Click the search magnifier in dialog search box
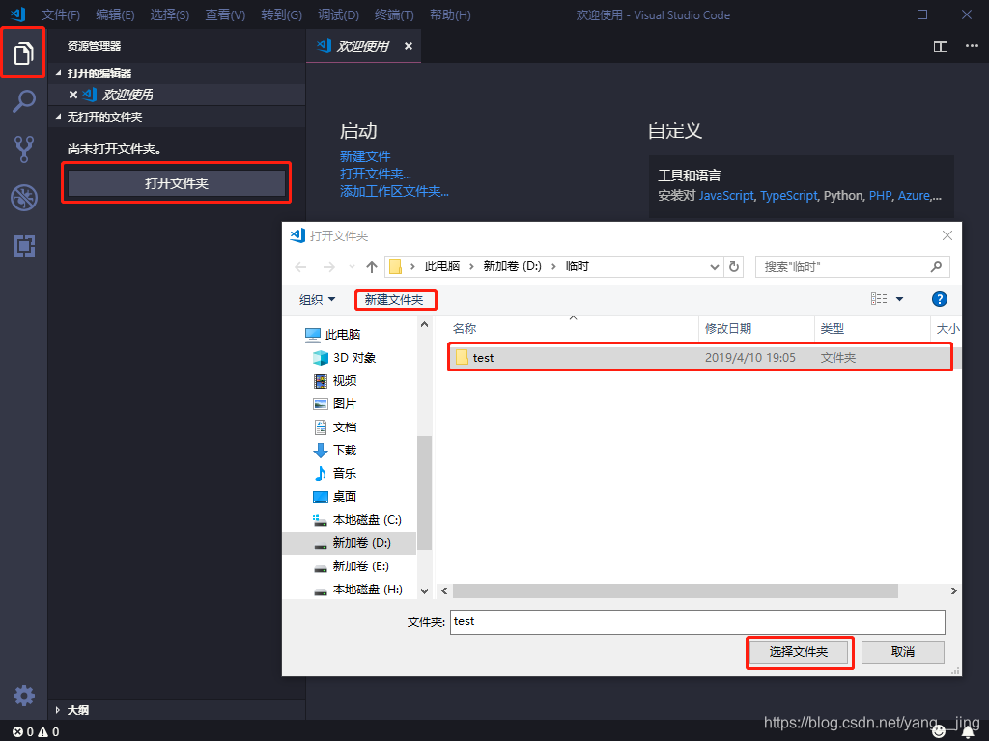This screenshot has height=741, width=989. [936, 266]
